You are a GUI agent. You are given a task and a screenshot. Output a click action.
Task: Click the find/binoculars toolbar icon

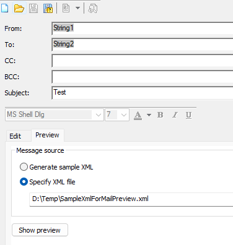[x=93, y=9]
